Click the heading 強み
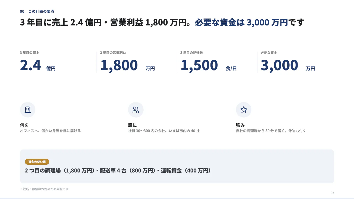Image resolution: width=354 pixels, height=199 pixels. (240, 125)
